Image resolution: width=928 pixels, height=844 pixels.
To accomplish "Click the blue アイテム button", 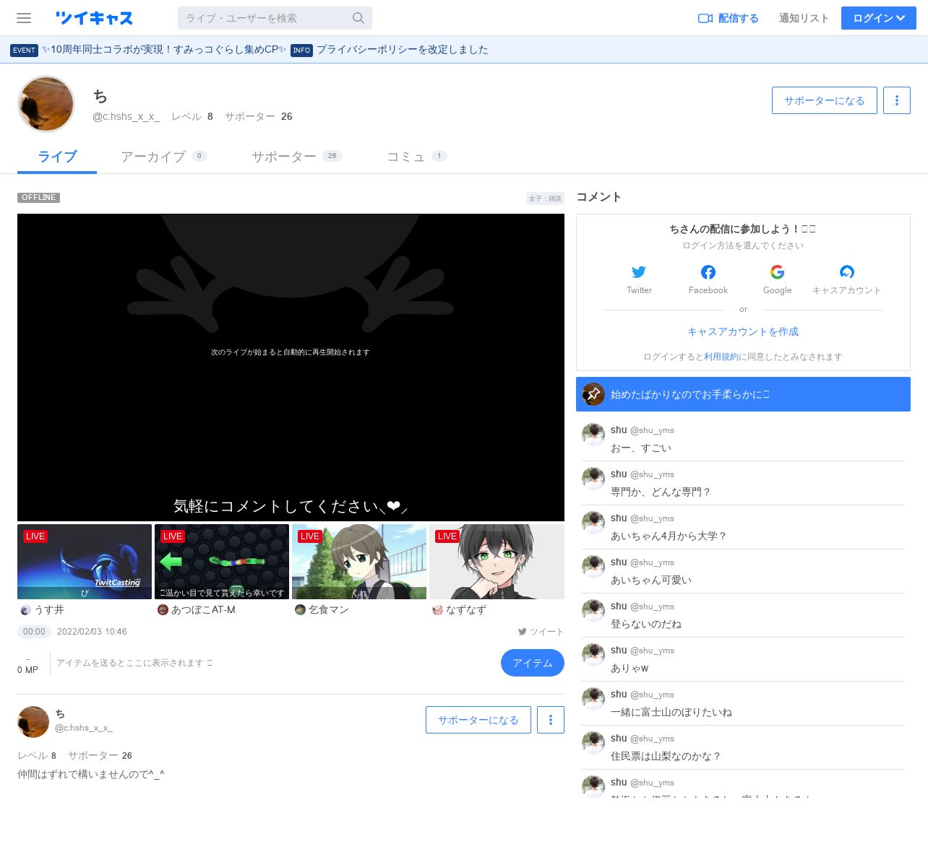I will (x=533, y=663).
